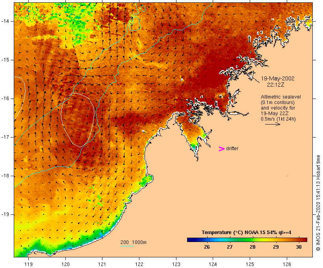Screen dimensions: 323x268
Task: Click the latitude axis label '-18'
Action: click(5, 176)
